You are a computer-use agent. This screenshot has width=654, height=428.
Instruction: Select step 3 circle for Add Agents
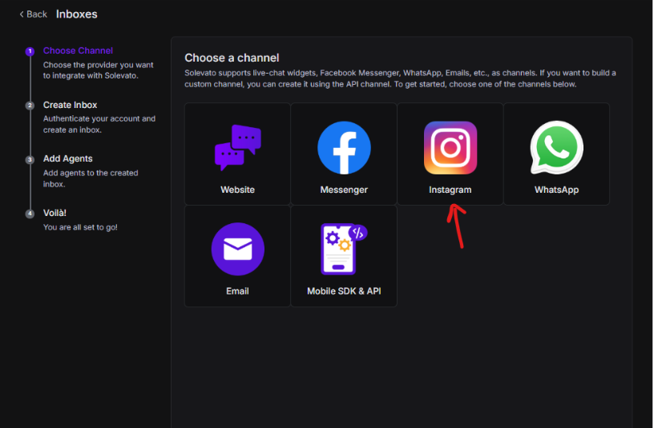tap(30, 159)
